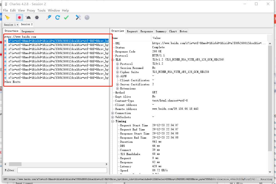
Task: Click the overview scroll up arrow
Action: (x=270, y=44)
